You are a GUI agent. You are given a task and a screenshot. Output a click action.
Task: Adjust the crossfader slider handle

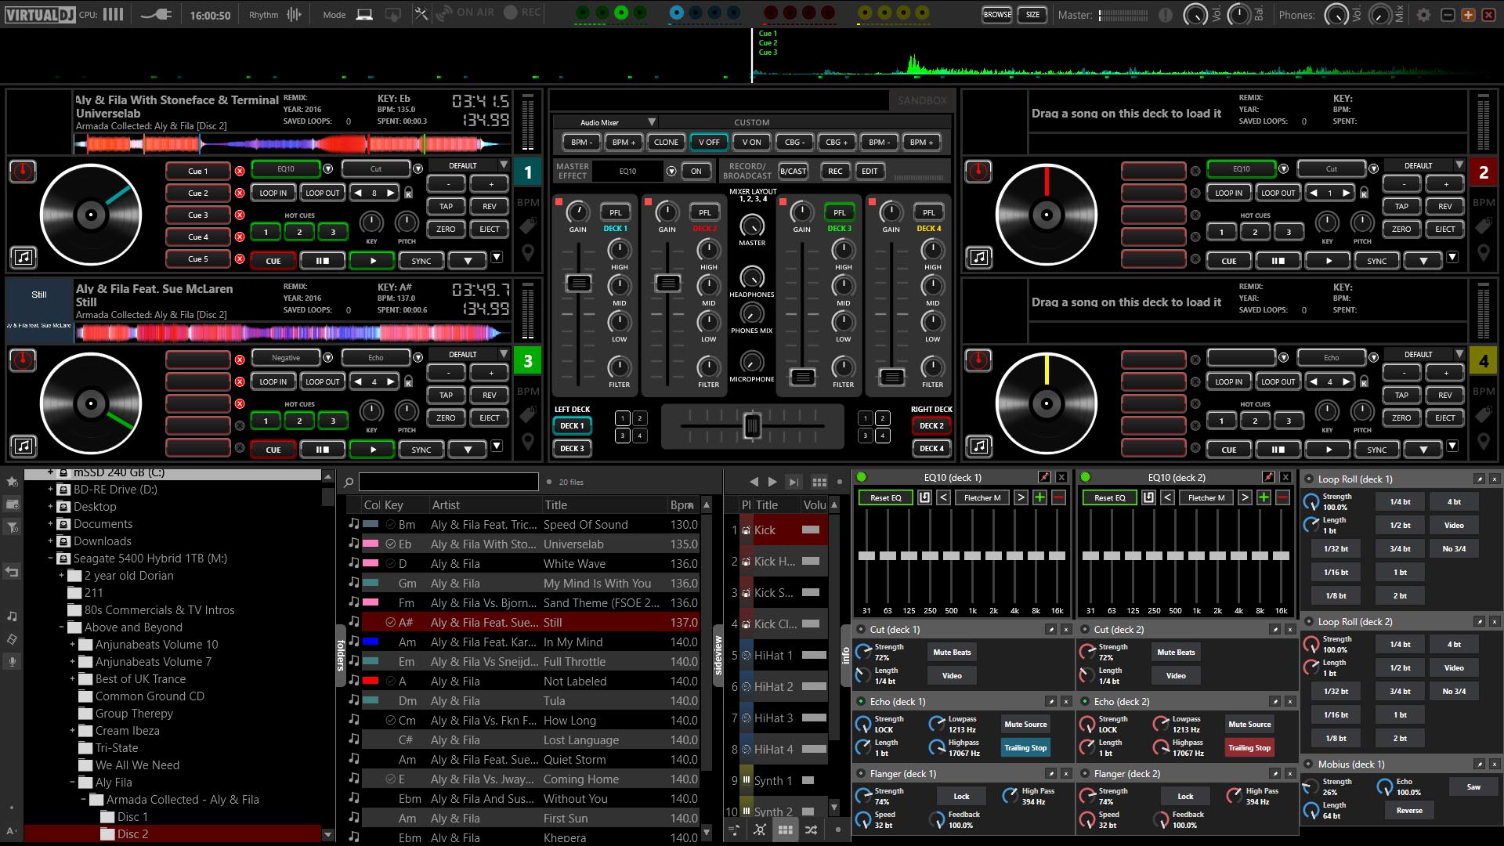(752, 425)
